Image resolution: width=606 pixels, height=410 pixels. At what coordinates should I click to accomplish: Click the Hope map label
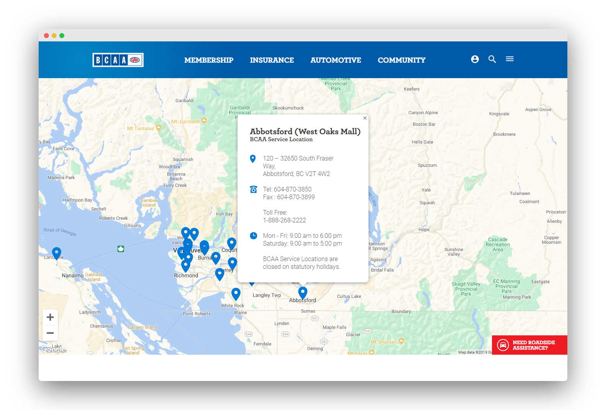(x=424, y=229)
